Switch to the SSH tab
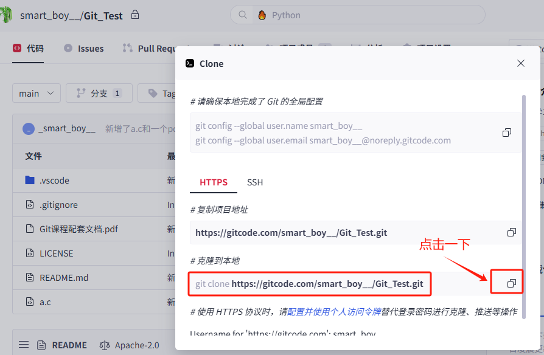 [254, 182]
